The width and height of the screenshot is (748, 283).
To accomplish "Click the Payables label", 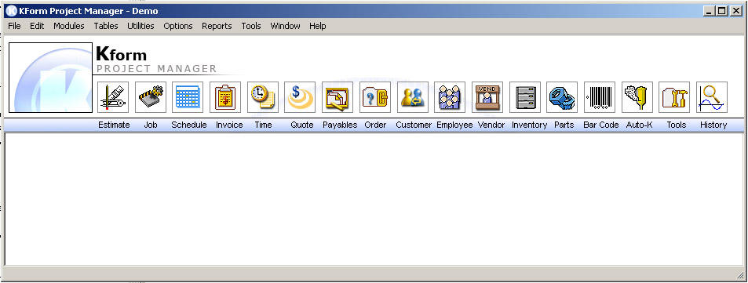I will point(340,125).
